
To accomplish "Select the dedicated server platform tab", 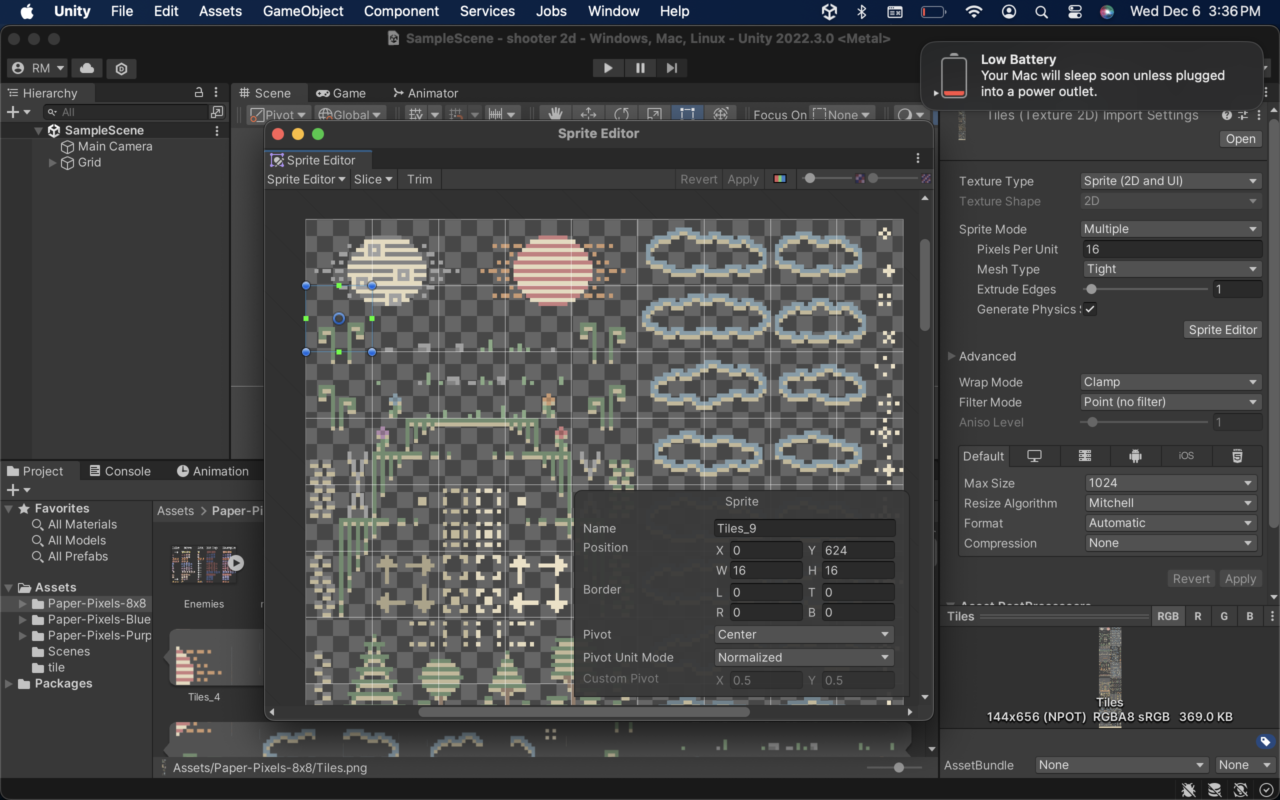I will click(x=1085, y=455).
